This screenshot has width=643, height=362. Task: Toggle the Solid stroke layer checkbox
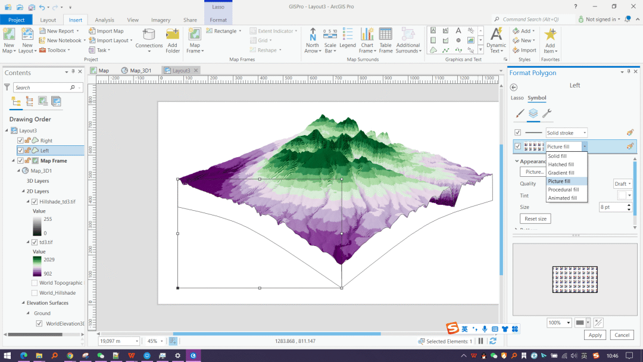click(517, 132)
